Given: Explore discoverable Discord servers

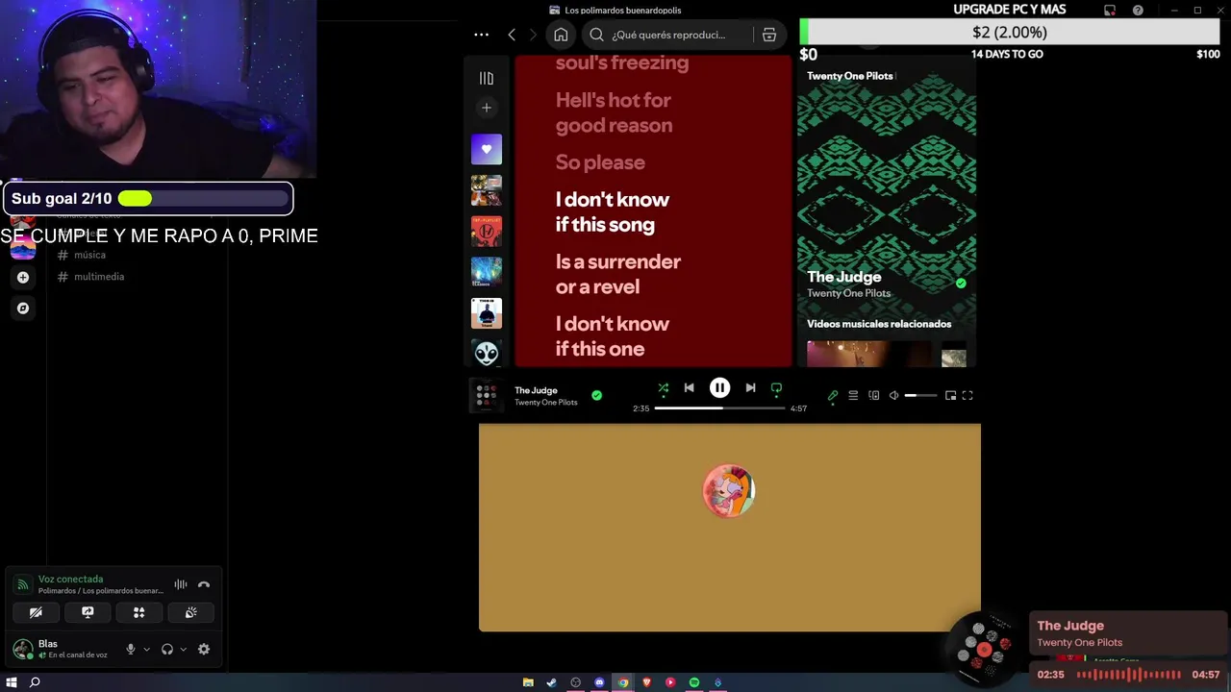Looking at the screenshot, I should [x=23, y=309].
